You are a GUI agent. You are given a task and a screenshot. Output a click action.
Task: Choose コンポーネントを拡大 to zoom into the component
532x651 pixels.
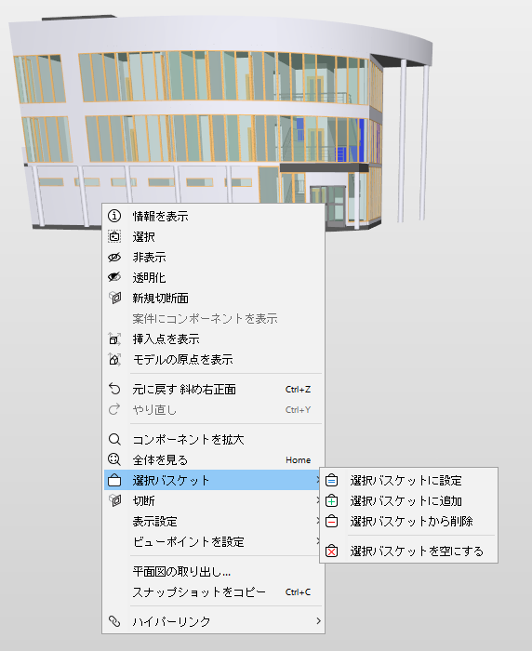coord(213,439)
